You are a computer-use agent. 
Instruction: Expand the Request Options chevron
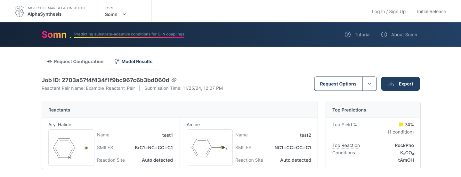click(369, 84)
